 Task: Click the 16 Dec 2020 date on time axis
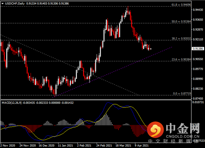click(47, 145)
